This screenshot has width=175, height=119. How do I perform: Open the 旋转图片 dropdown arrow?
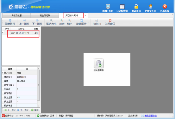pos(89,22)
